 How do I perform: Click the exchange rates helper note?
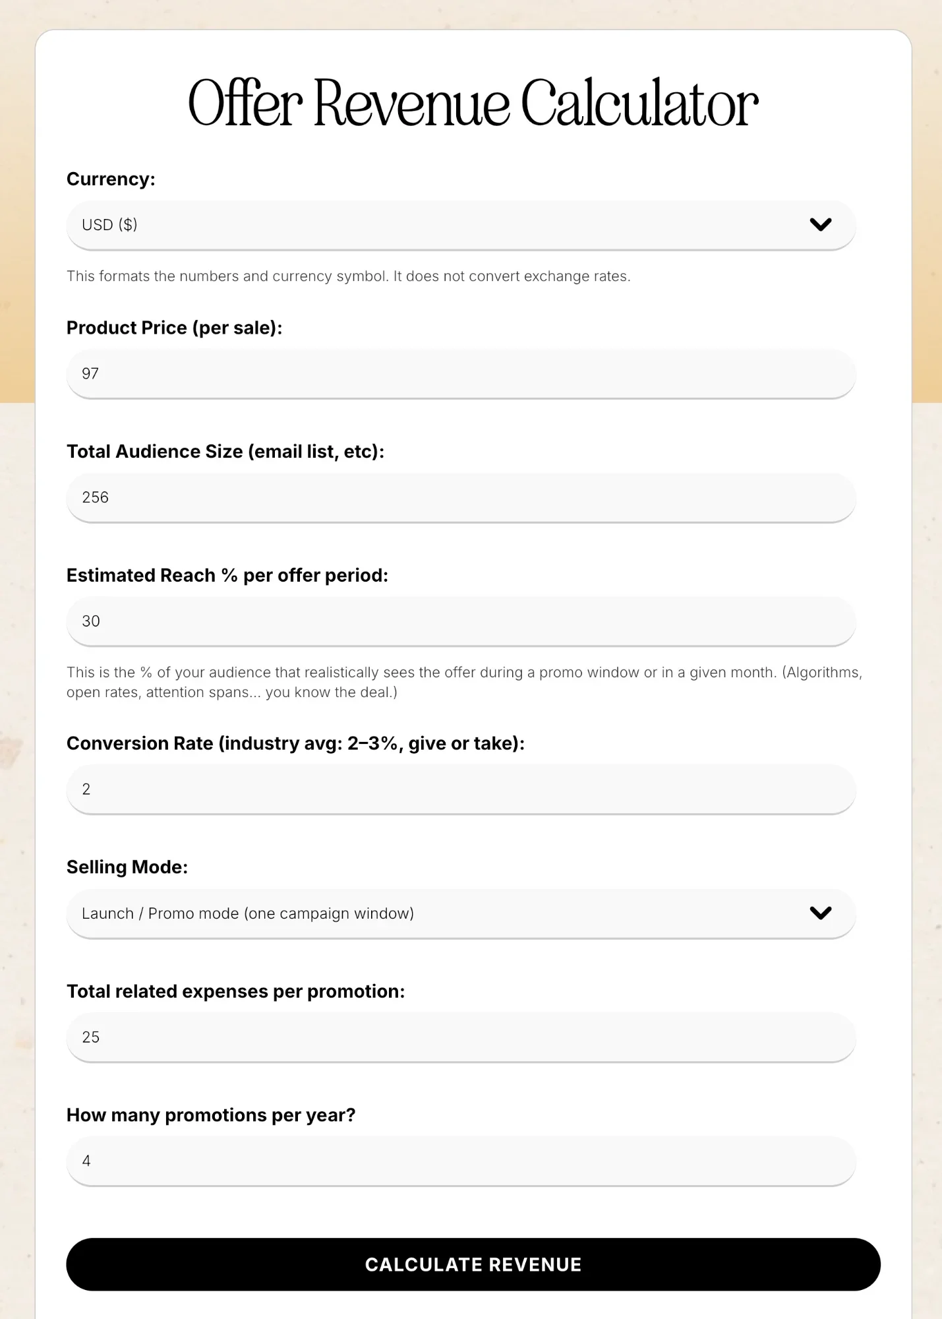click(x=349, y=276)
